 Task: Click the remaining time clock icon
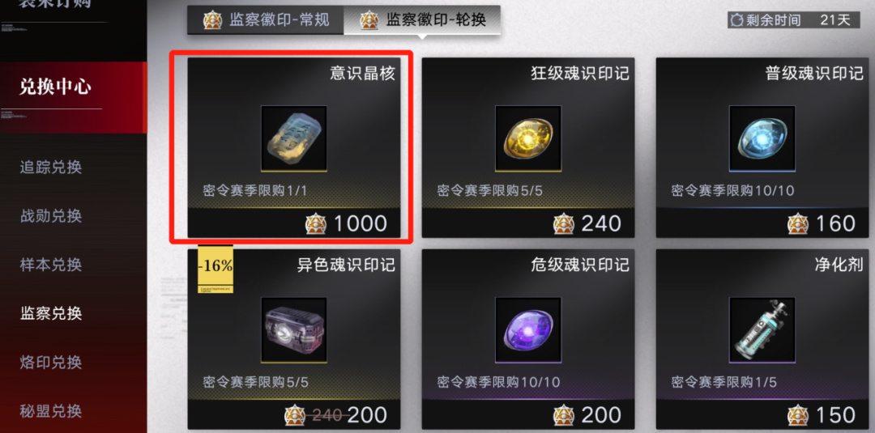tap(738, 20)
